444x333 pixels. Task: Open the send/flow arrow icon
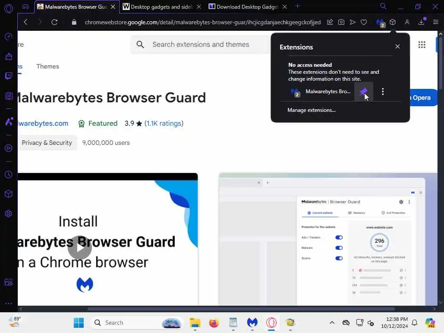point(353,22)
